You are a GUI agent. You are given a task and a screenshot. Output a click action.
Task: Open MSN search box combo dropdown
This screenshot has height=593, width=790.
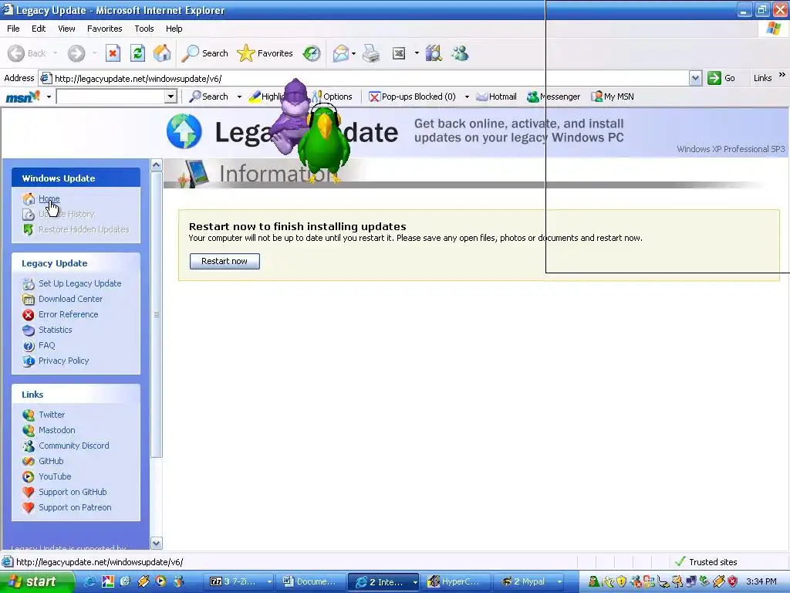(x=170, y=97)
